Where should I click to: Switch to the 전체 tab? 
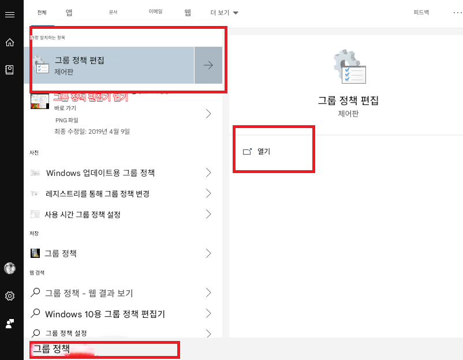42,12
